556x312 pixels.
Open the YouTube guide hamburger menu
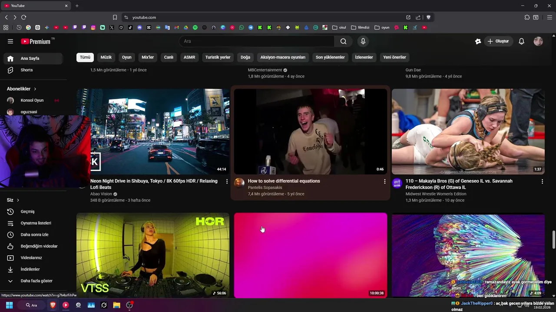10,41
